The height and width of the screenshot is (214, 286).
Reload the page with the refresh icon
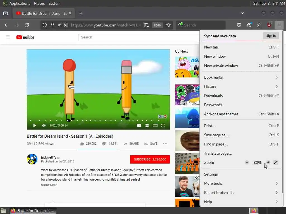click(x=27, y=25)
